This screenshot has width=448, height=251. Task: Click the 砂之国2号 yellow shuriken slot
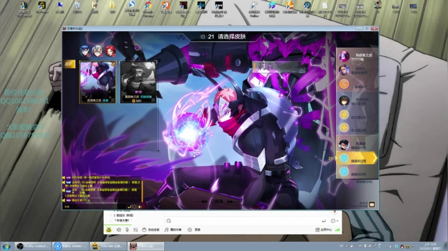[344, 115]
